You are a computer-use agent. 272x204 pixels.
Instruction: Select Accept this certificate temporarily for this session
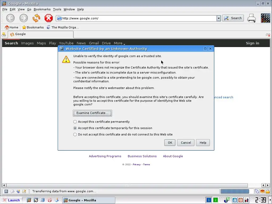[113, 128]
